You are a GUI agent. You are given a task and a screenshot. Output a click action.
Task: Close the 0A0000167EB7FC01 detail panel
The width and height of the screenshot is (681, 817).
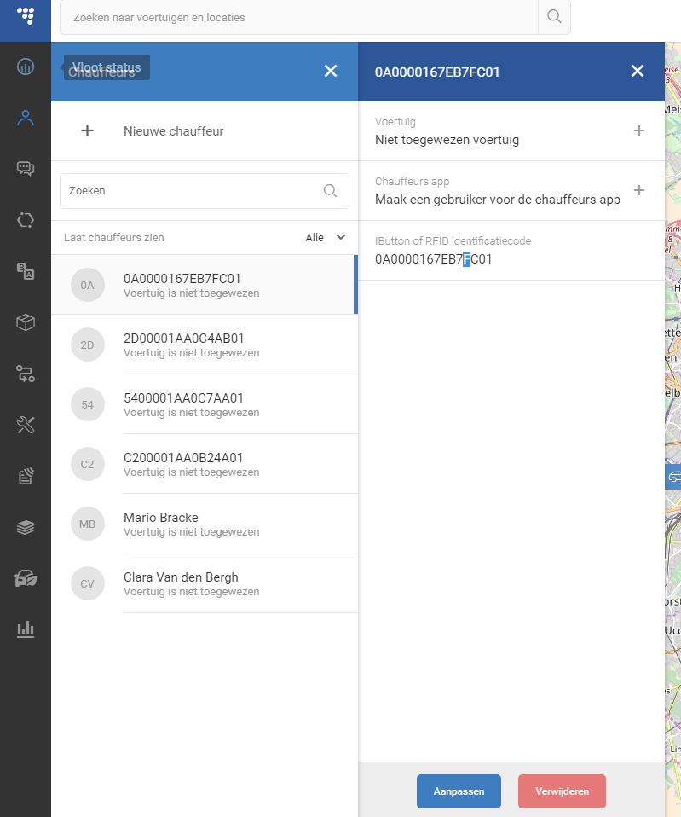click(x=638, y=71)
